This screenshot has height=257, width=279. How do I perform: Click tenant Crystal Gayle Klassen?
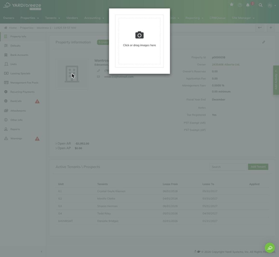[x=111, y=191]
